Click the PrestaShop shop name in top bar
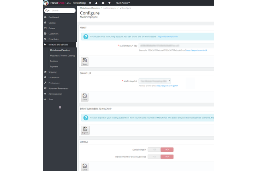This screenshot has width=257, height=171. (80, 3)
